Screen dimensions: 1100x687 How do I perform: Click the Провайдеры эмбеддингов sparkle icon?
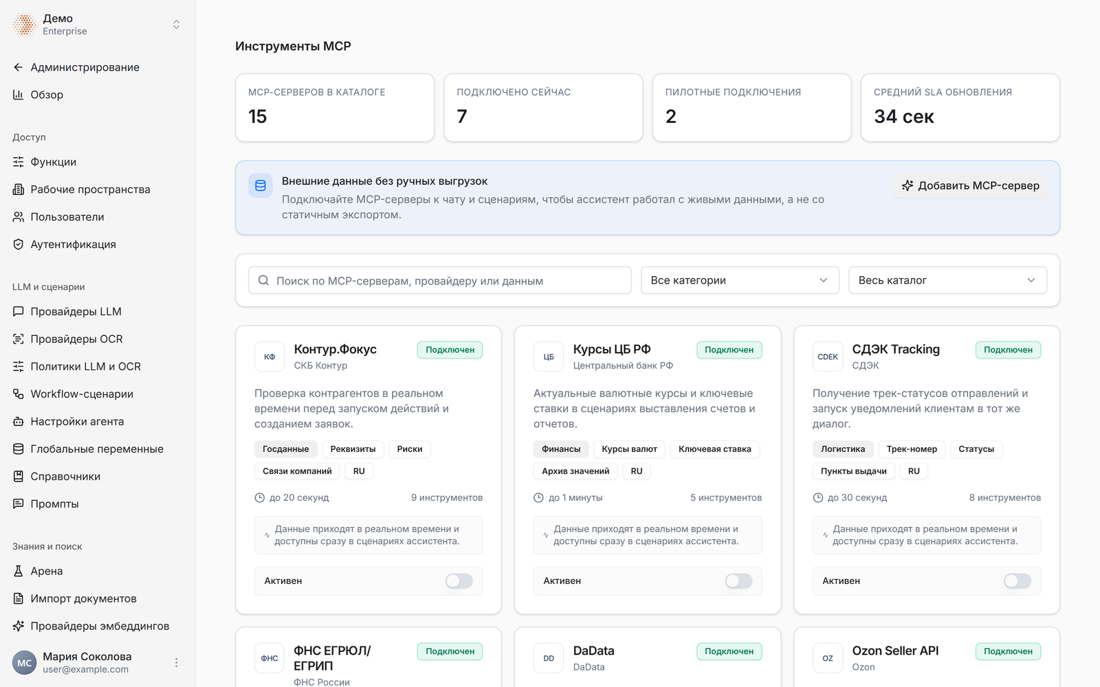pos(19,627)
